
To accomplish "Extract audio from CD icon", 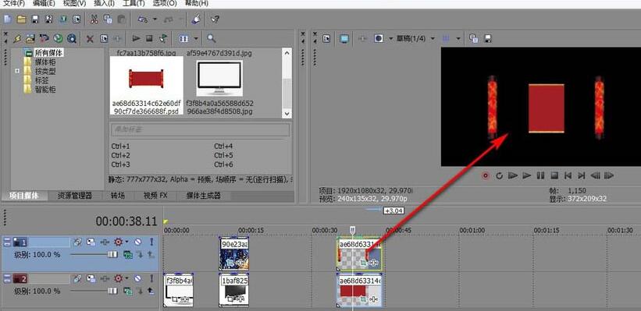I will (58, 38).
